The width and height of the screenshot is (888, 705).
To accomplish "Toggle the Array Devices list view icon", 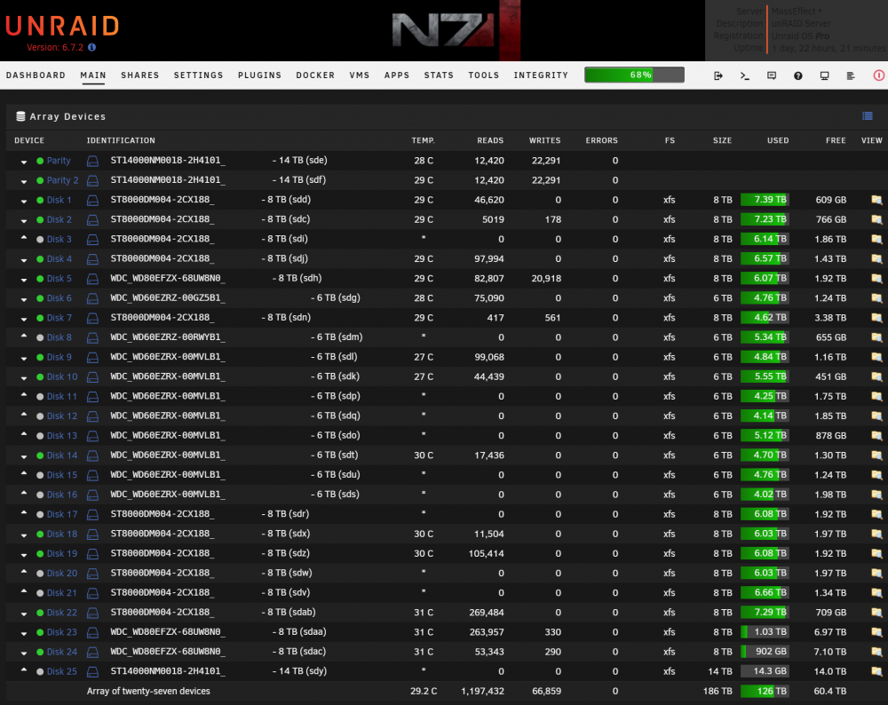I will click(867, 116).
